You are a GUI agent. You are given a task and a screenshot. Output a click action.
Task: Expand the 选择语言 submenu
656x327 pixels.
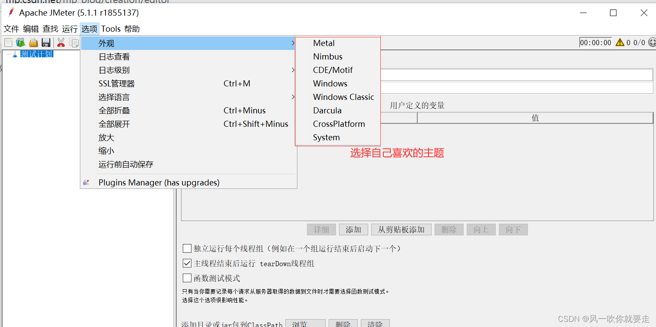pos(188,97)
